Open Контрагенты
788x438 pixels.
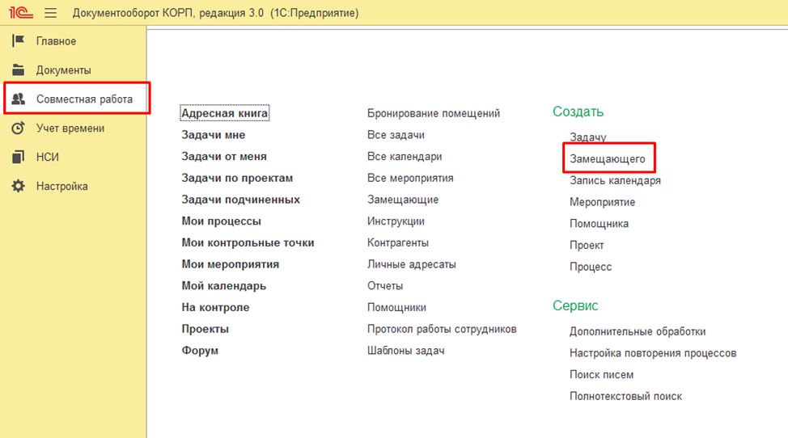point(398,242)
